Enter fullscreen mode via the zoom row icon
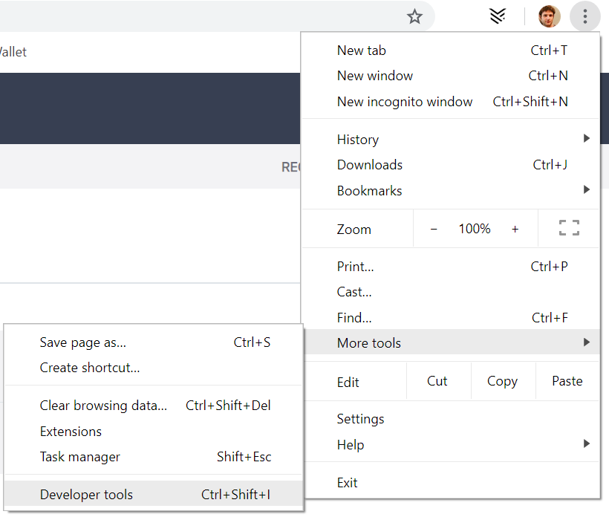609x517 pixels. [x=569, y=228]
